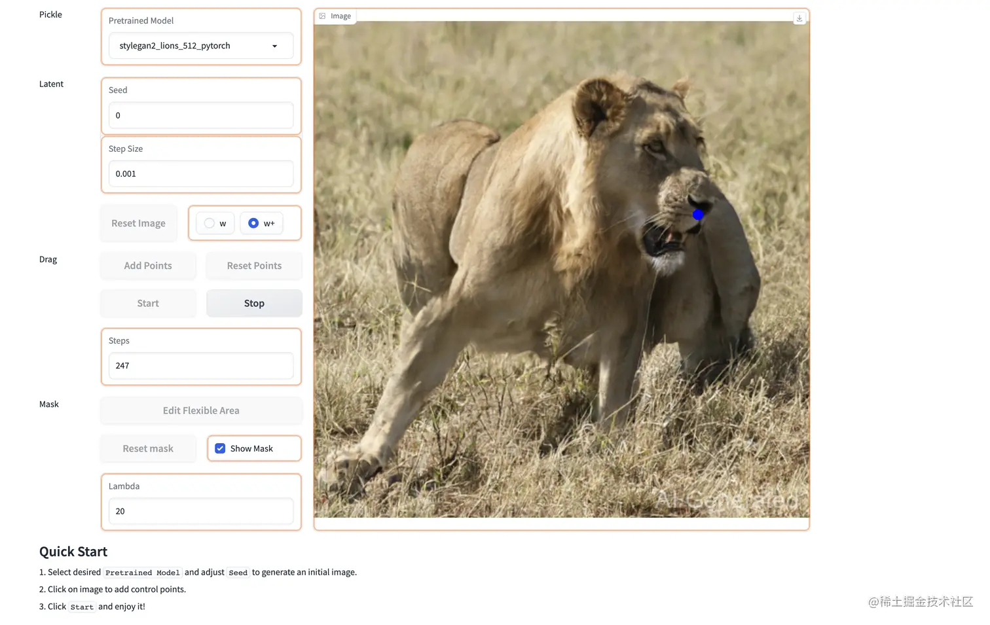Click Reset Points
The height and width of the screenshot is (625, 990).
pyautogui.click(x=254, y=266)
